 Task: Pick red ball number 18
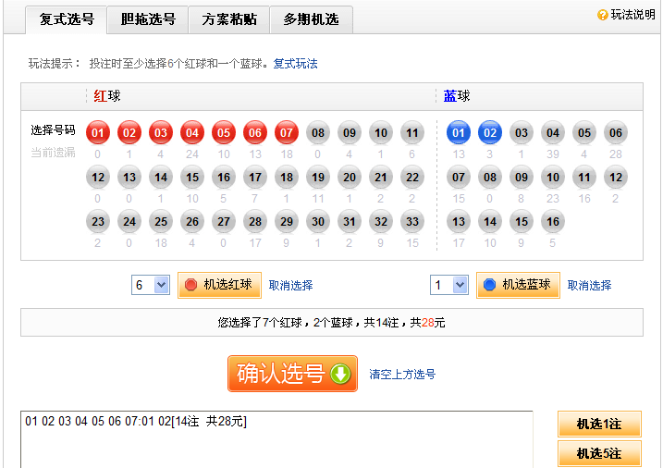point(287,177)
